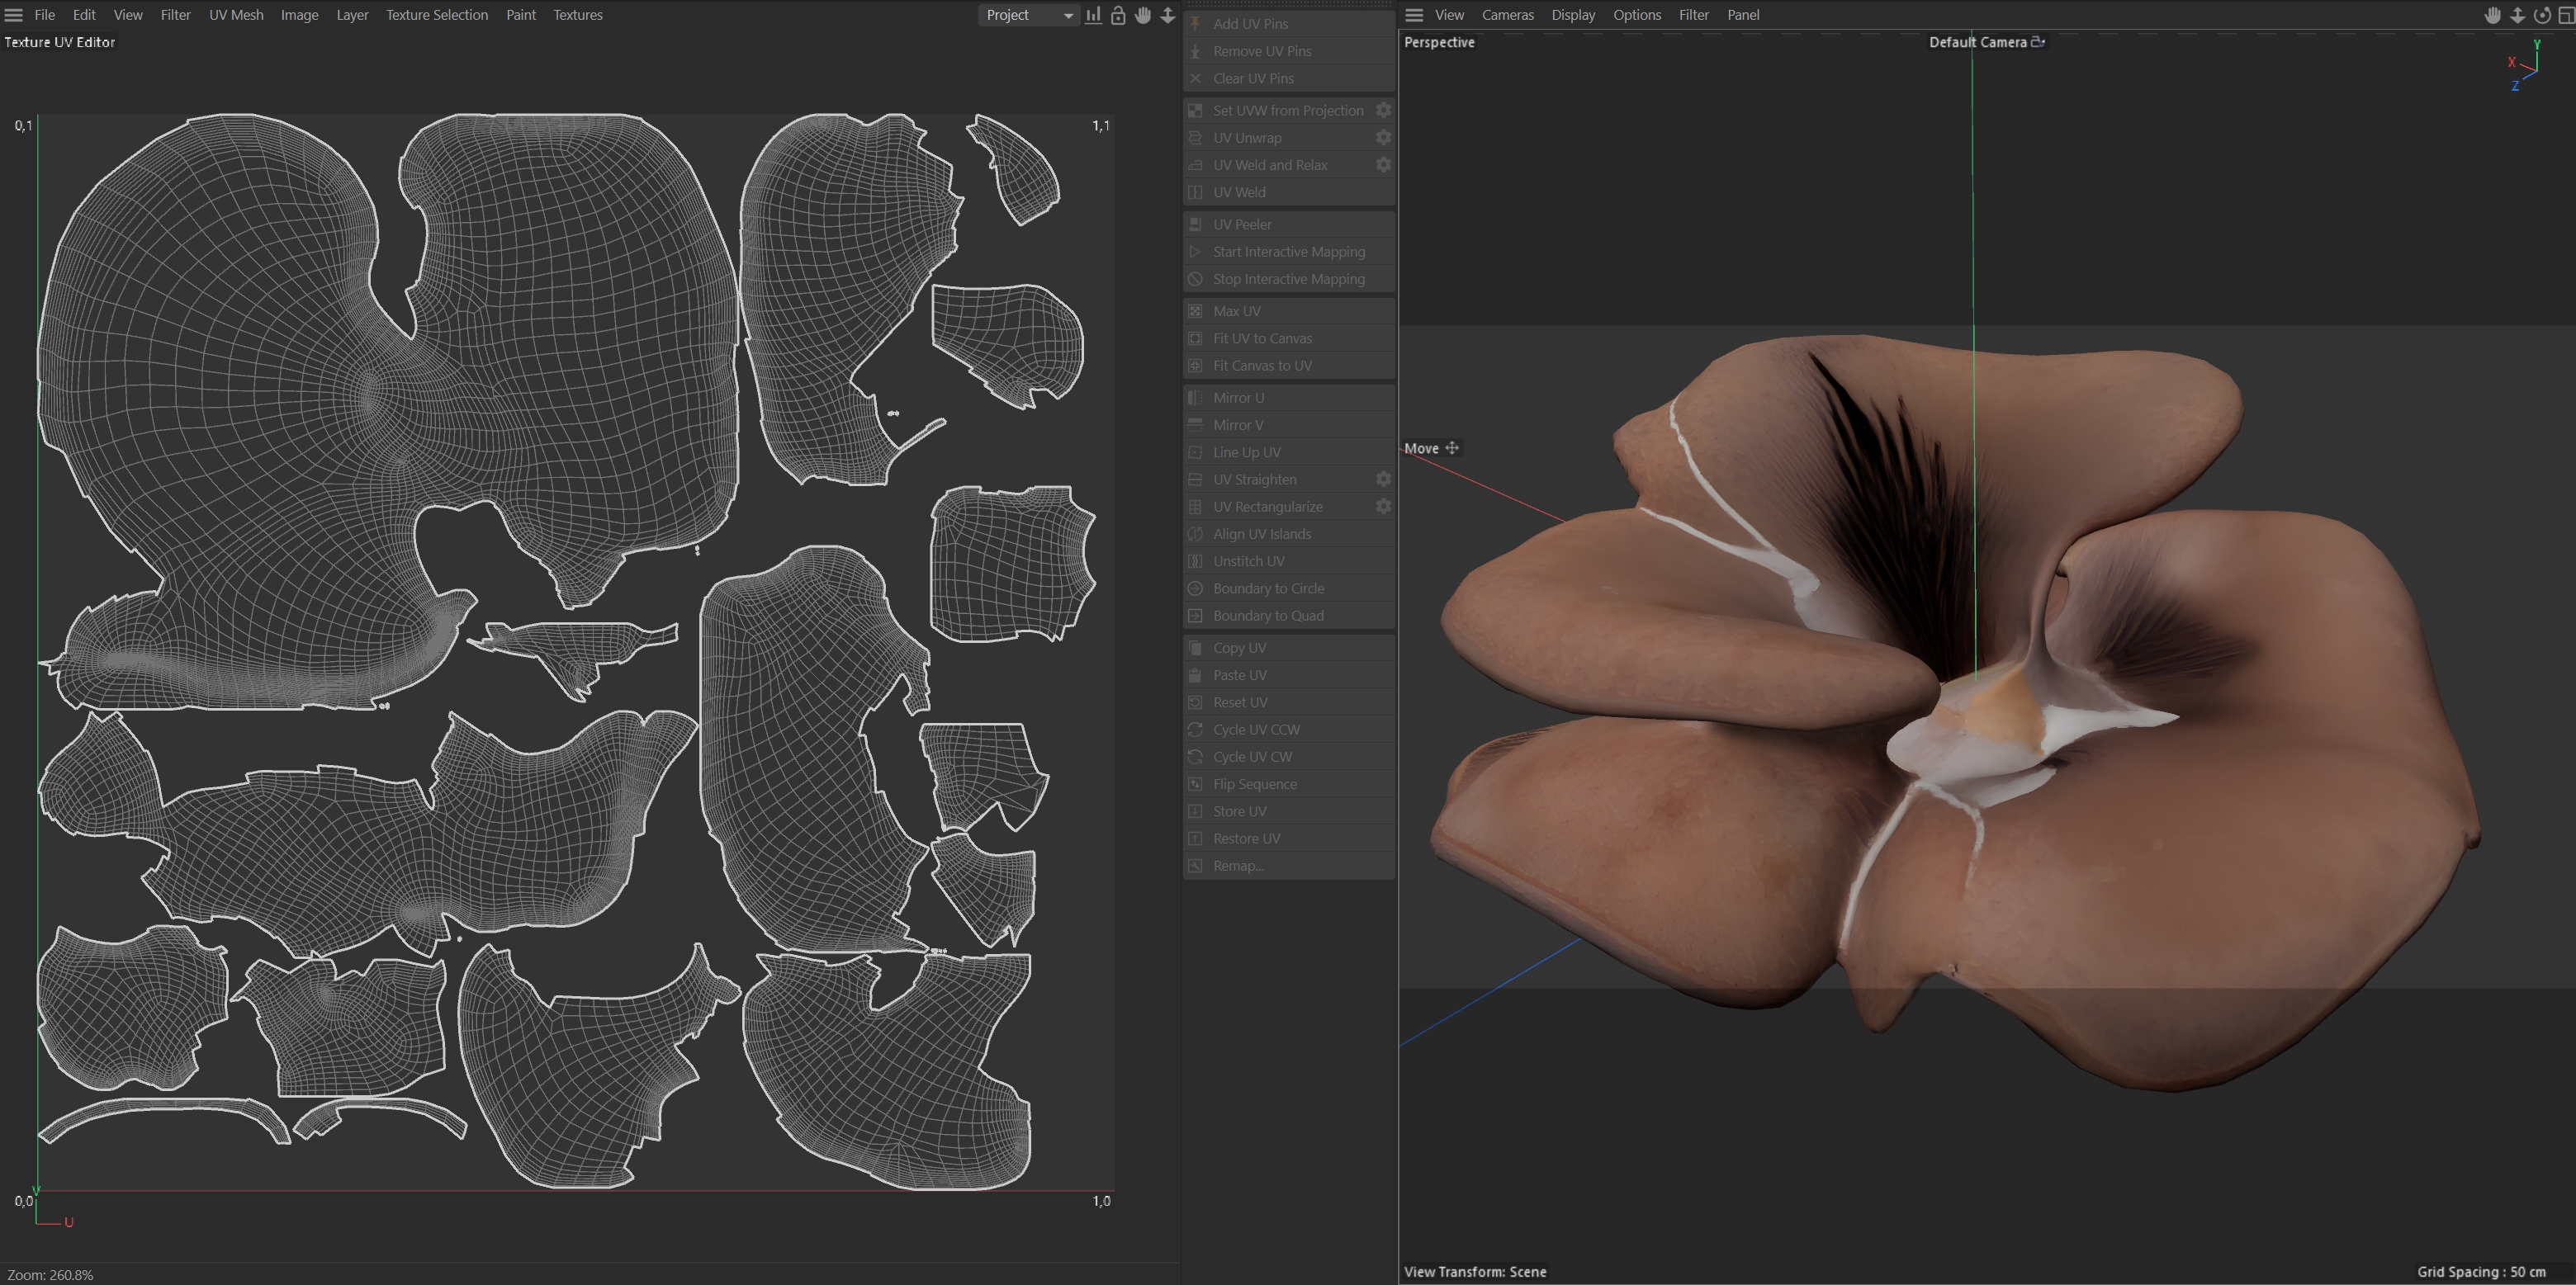
Task: Click the Mirror U command
Action: [1238, 398]
